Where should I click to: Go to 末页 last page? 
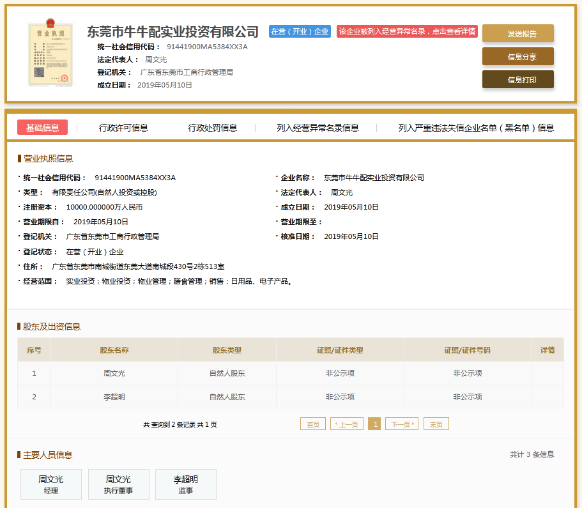point(436,424)
